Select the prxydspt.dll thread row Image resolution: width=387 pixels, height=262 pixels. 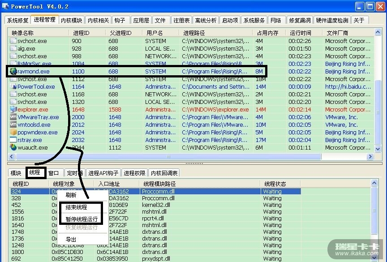[x=156, y=258]
